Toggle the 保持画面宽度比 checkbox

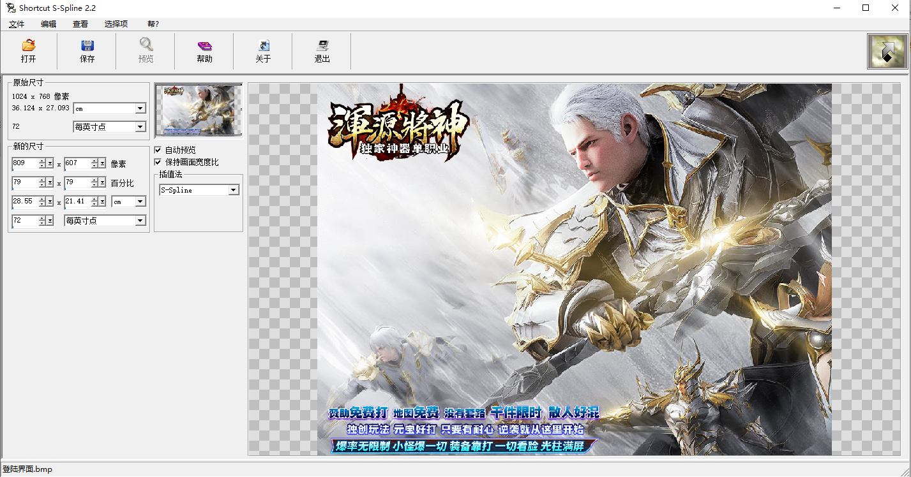click(158, 162)
